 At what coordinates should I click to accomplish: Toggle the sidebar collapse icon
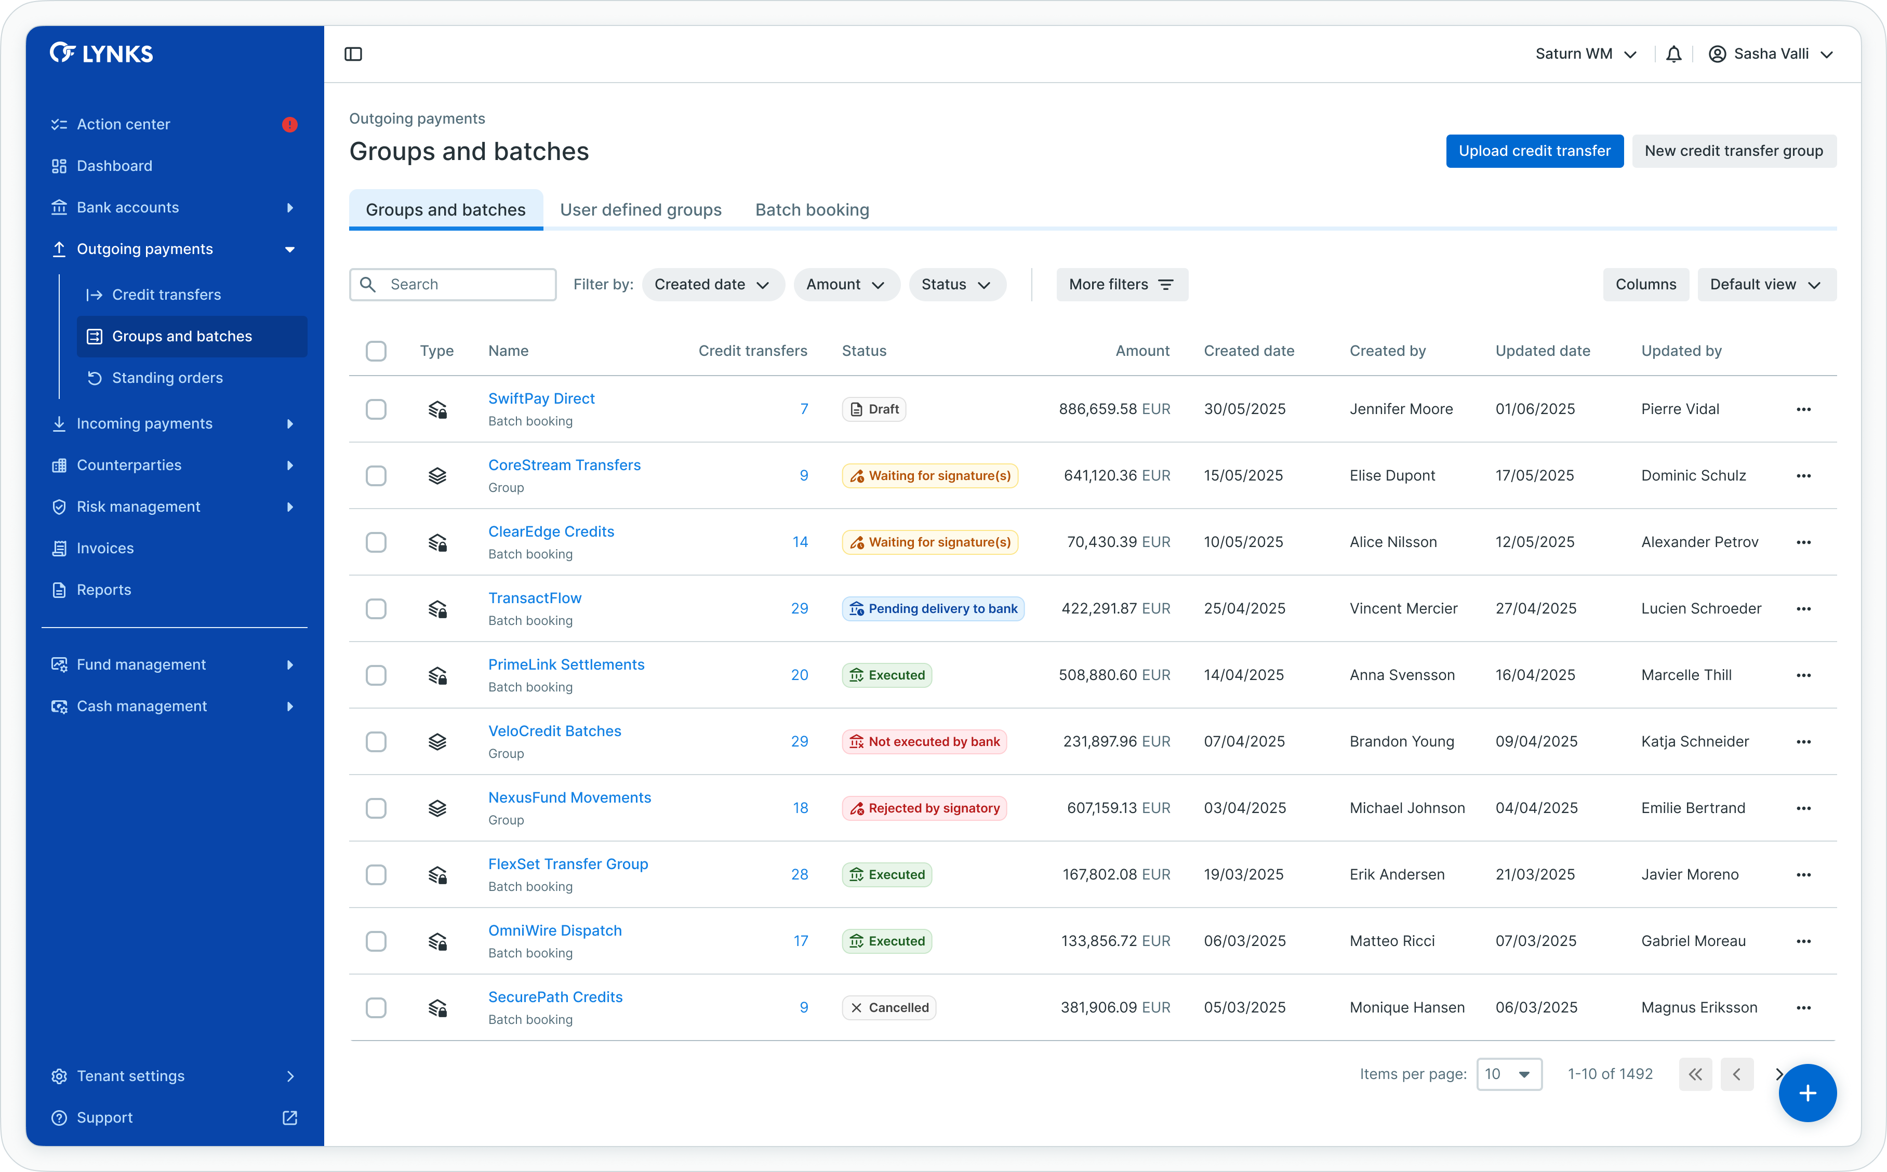(x=353, y=54)
